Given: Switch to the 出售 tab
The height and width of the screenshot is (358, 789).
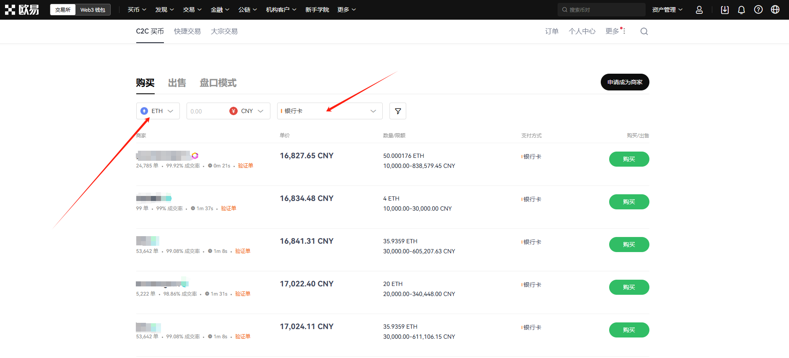Looking at the screenshot, I should 177,83.
